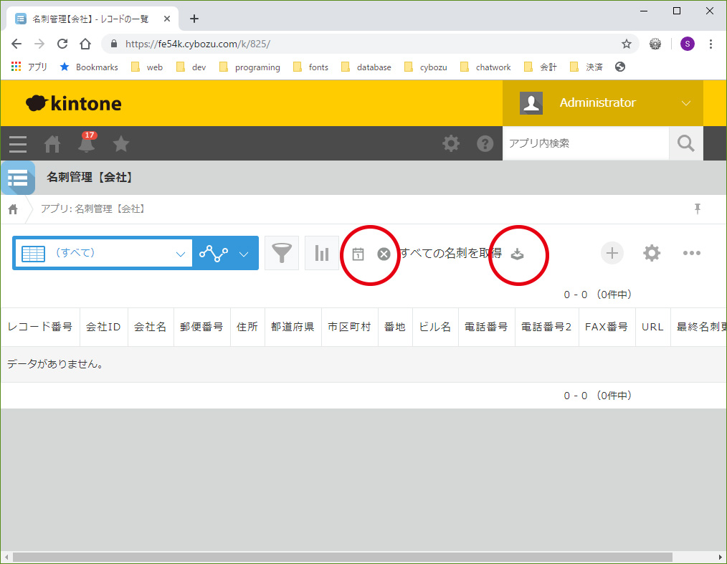Open the Chrome extension gear icon
The width and height of the screenshot is (727, 564).
tap(655, 44)
